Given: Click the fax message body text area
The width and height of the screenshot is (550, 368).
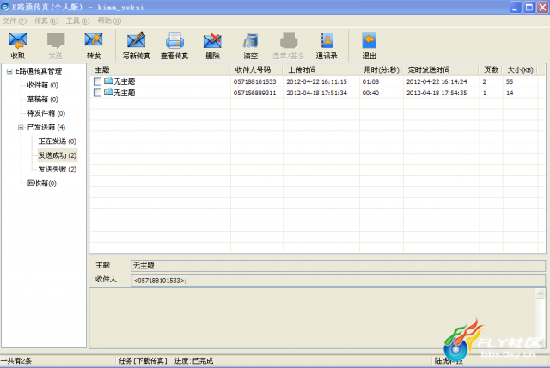Looking at the screenshot, I should tap(312, 318).
